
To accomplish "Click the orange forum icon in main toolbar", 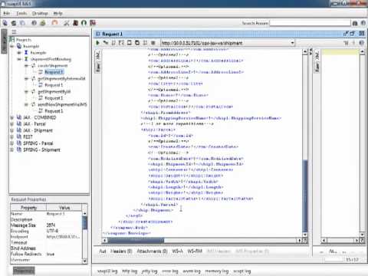I will coord(54,23).
